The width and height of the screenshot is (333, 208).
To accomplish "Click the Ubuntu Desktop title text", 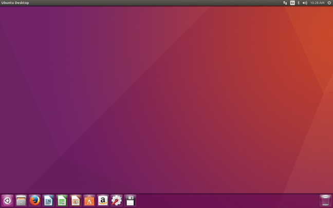I will (x=15, y=3).
